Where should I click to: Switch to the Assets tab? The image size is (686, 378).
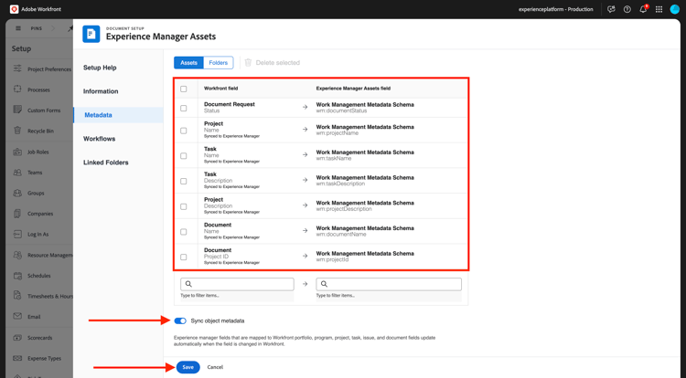coord(188,62)
